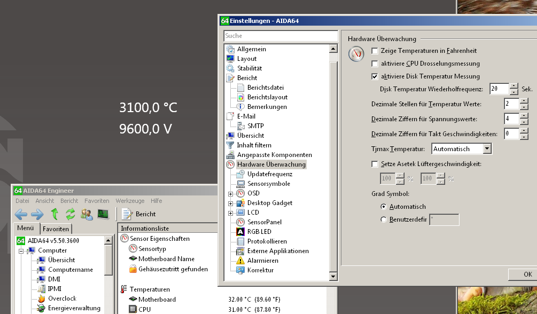
Task: Select the RGB LED settings icon
Action: tap(240, 232)
